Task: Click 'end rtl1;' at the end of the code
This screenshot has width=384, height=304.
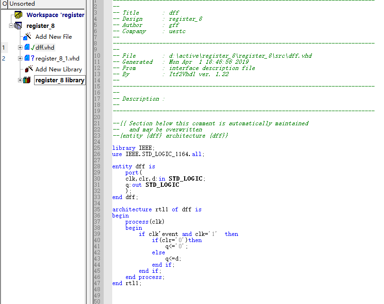Action: click(127, 283)
